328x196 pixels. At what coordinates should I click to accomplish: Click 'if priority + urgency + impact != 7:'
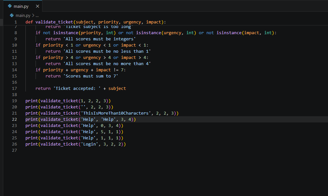[81, 70]
